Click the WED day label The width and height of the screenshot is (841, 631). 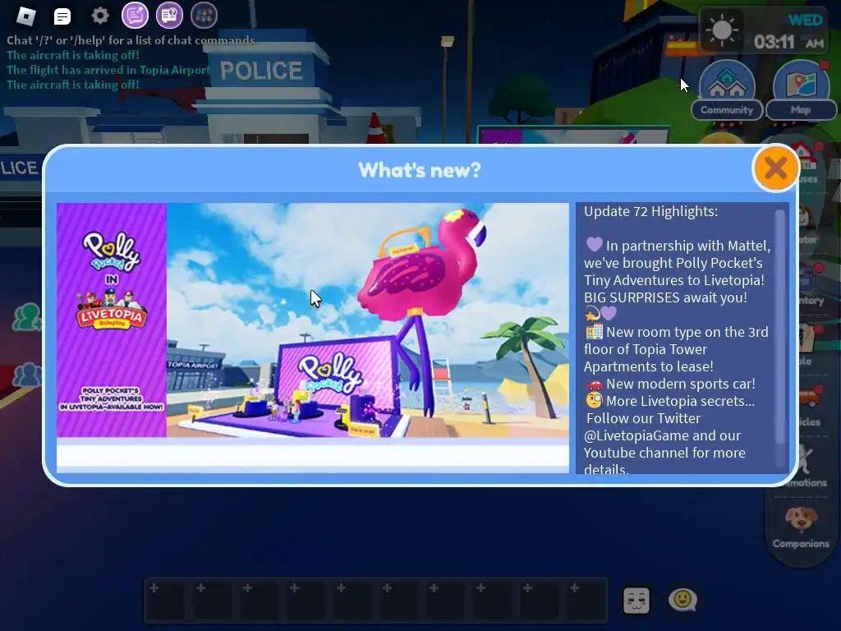[x=805, y=20]
